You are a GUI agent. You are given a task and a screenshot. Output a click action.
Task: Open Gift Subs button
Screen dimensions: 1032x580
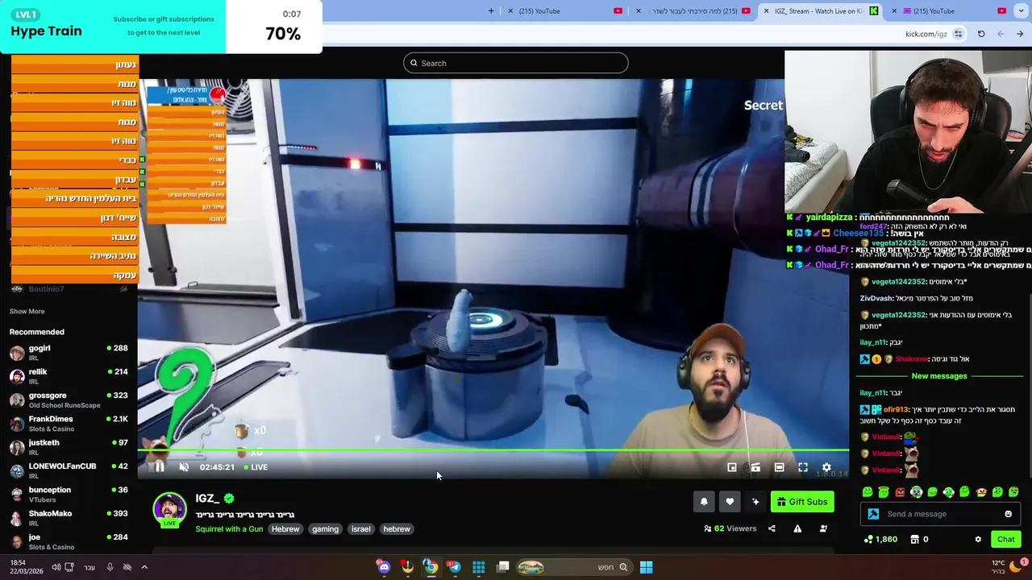(802, 502)
